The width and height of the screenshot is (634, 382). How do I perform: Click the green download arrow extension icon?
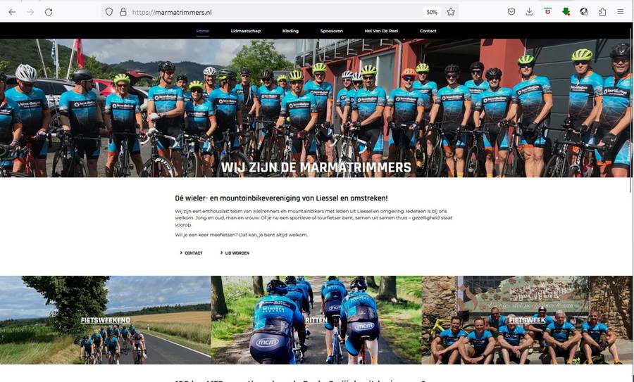(x=566, y=12)
